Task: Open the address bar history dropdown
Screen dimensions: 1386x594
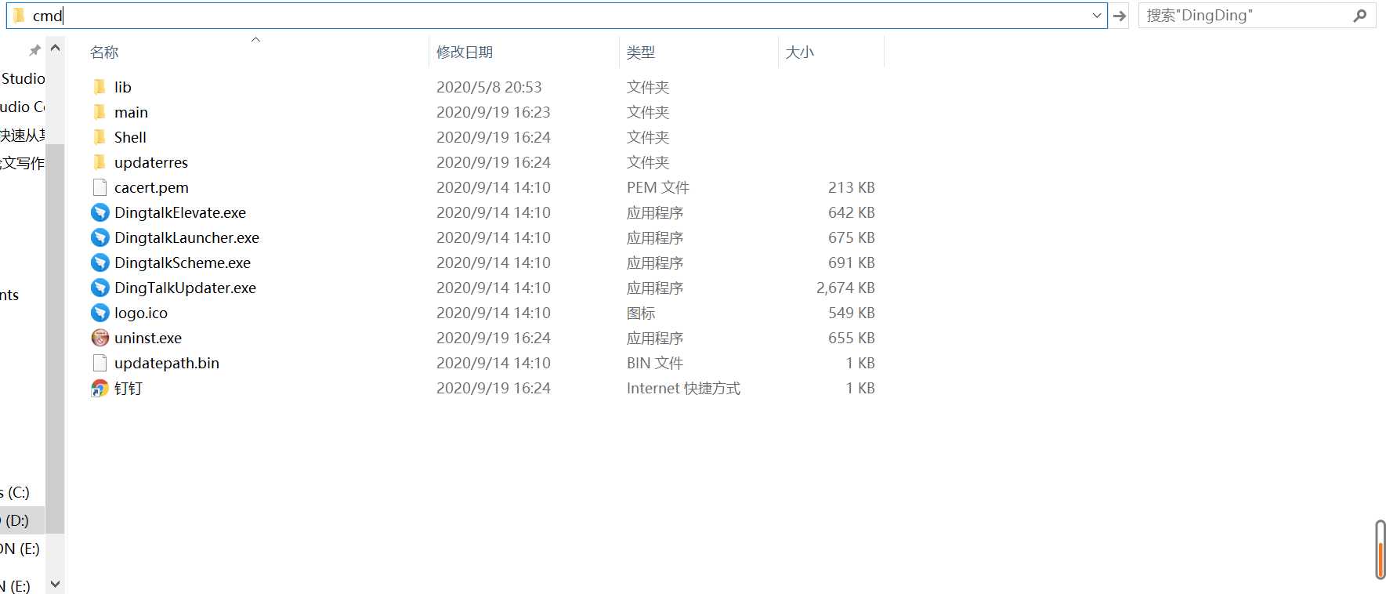Action: (1096, 16)
